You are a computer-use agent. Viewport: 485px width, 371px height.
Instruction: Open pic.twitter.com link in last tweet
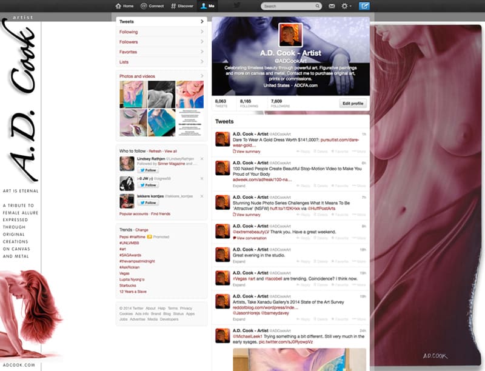[x=286, y=342]
